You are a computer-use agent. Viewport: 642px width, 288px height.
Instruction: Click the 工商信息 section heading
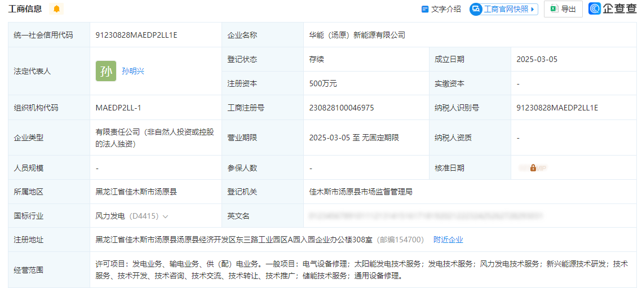(x=25, y=9)
